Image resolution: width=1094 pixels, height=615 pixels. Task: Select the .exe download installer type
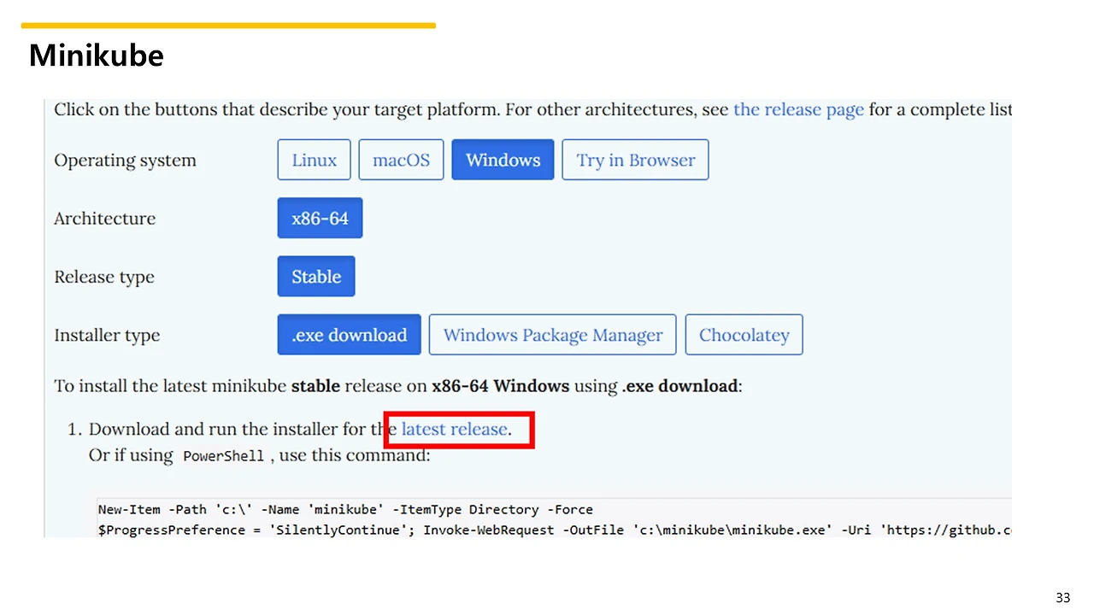click(349, 335)
